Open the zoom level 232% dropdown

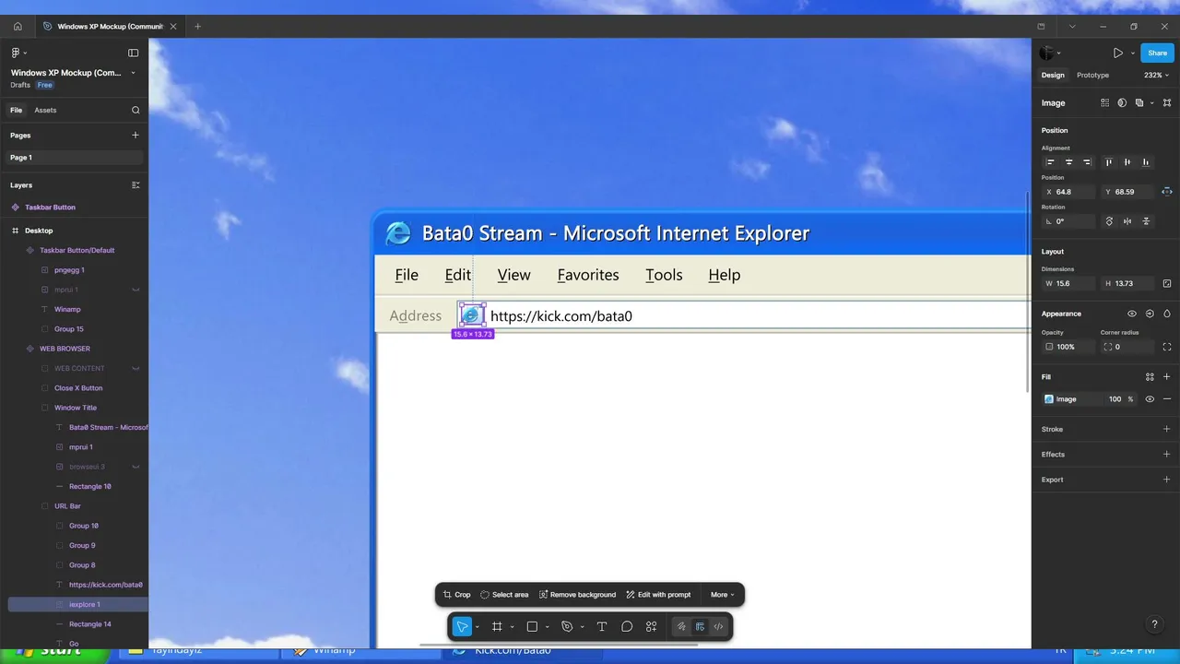point(1156,76)
